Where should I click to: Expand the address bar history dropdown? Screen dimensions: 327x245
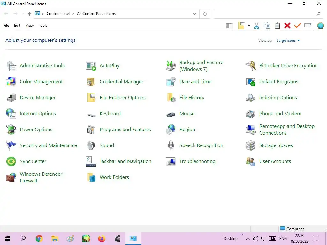pos(194,14)
